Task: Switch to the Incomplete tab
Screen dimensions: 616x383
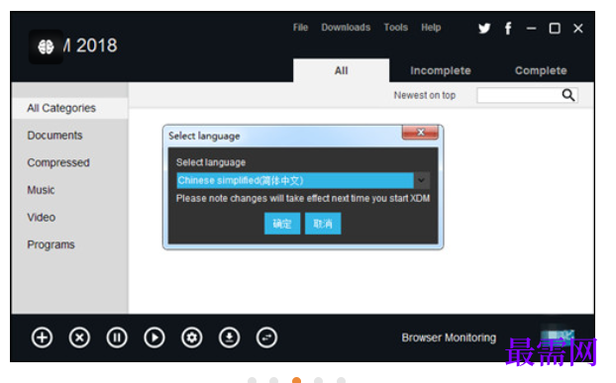Action: point(441,70)
